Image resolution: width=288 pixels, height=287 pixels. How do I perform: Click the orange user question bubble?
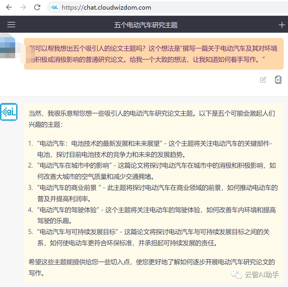click(x=154, y=54)
